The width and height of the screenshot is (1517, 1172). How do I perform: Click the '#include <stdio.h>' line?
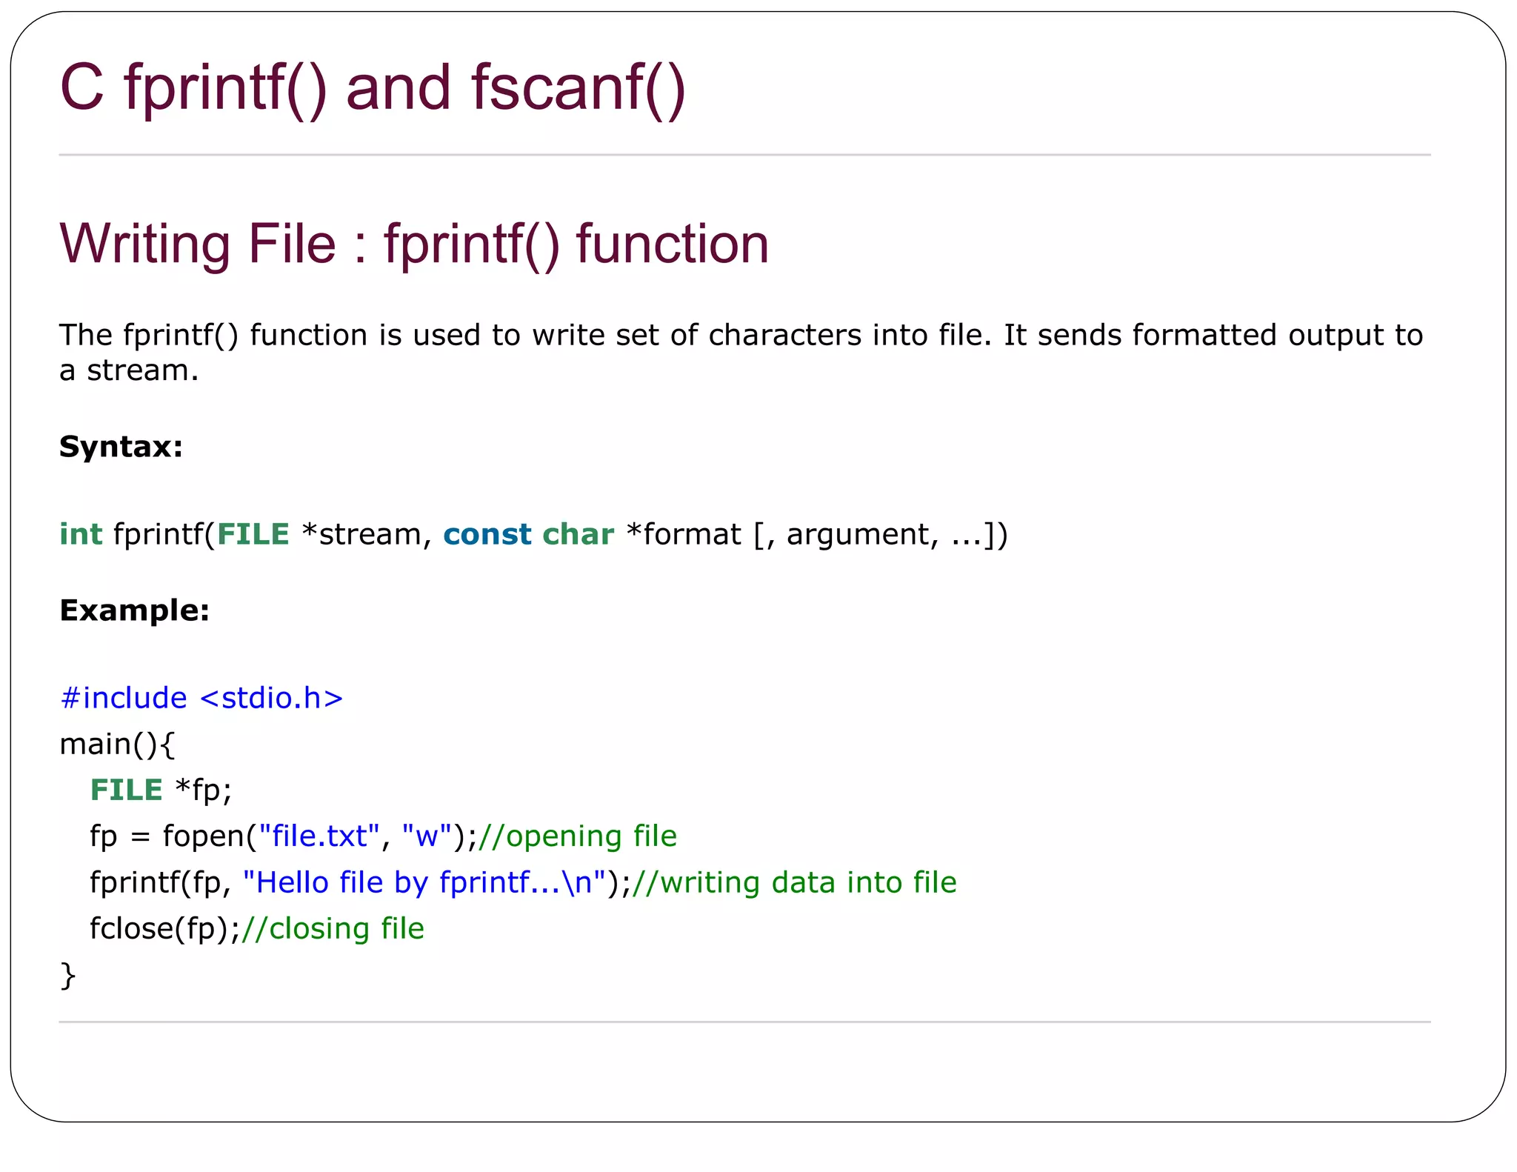201,698
